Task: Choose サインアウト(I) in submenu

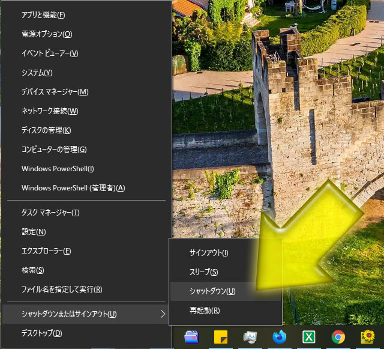Action: click(x=226, y=253)
